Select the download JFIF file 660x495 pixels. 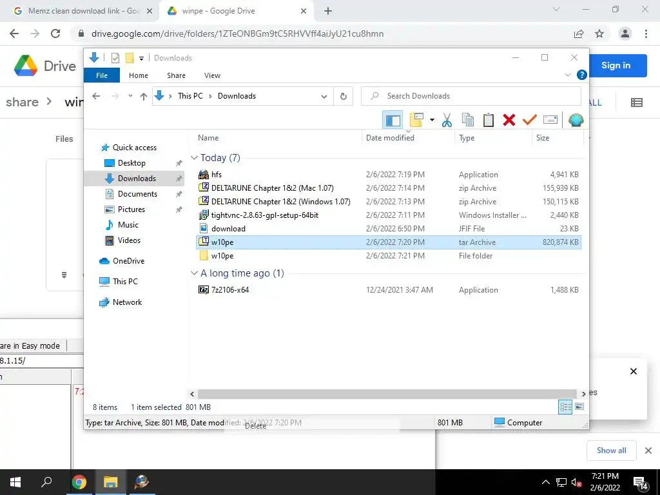pyautogui.click(x=389, y=229)
